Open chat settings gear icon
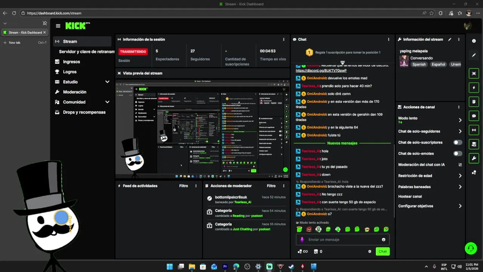This screenshot has height=272, width=483. click(370, 252)
